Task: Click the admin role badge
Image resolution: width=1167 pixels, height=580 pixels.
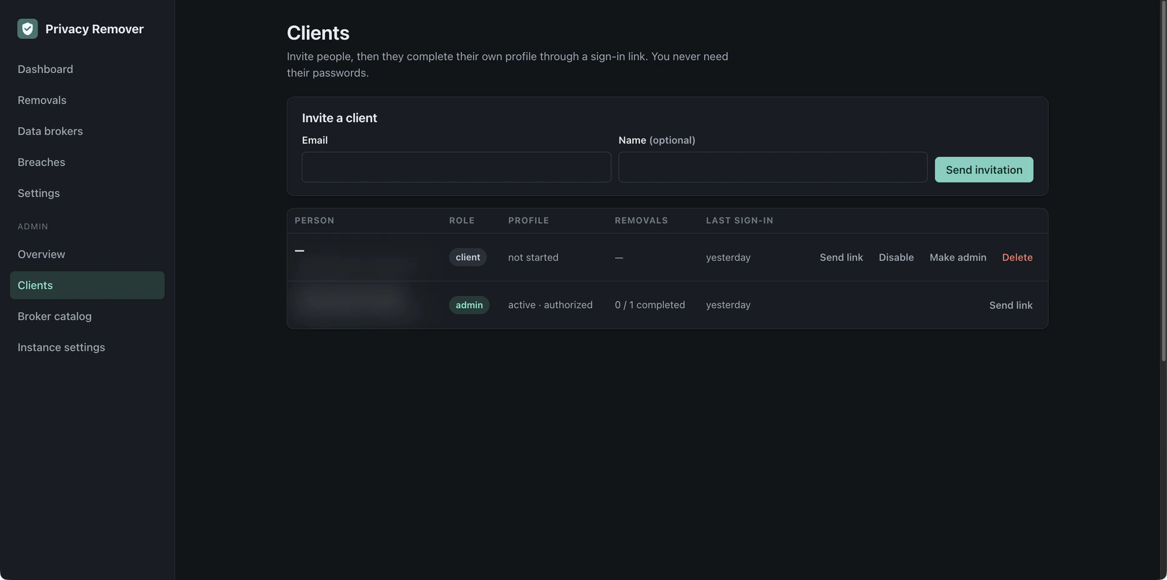Action: 469,305
